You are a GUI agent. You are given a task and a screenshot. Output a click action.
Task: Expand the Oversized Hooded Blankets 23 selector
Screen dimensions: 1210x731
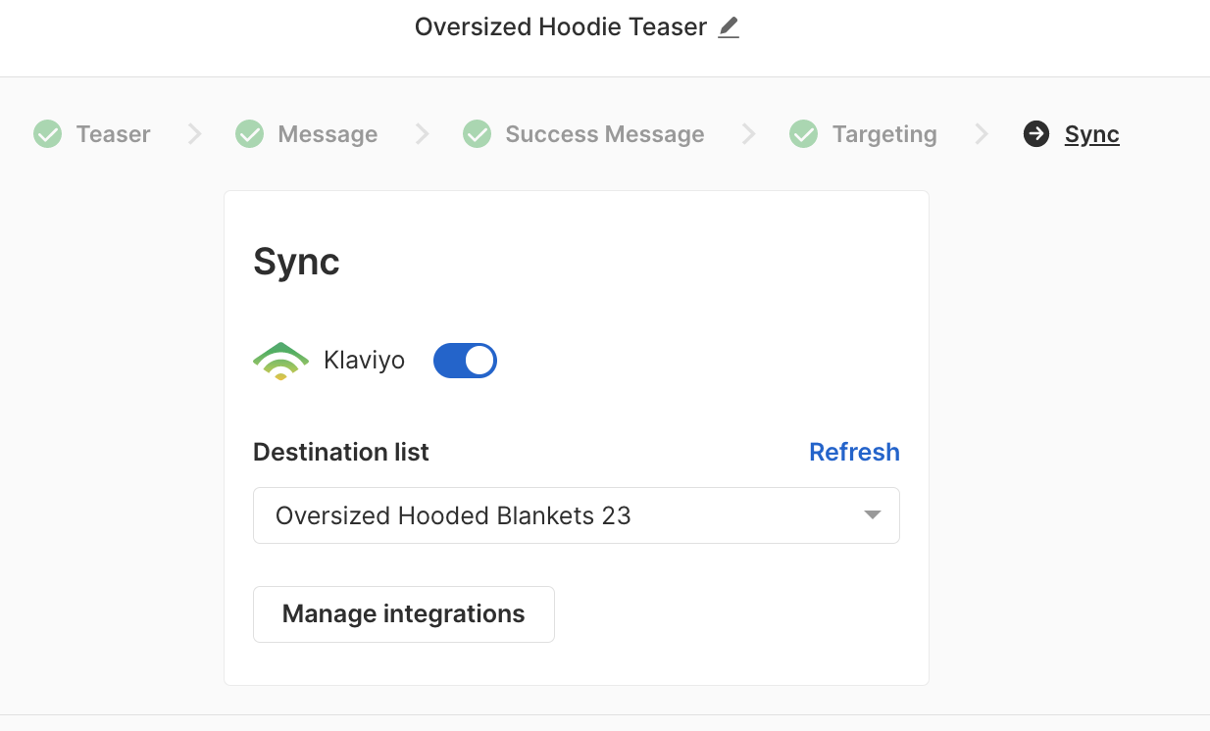point(576,514)
